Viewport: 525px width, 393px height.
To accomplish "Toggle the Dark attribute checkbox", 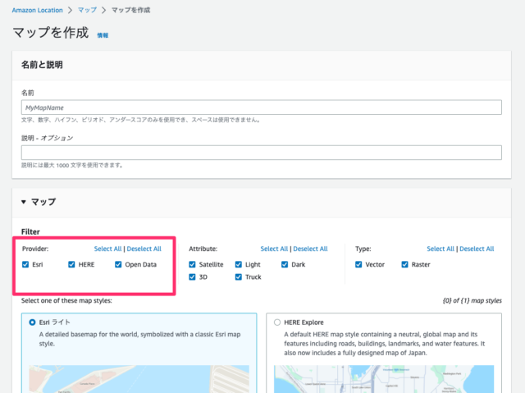I will point(285,264).
